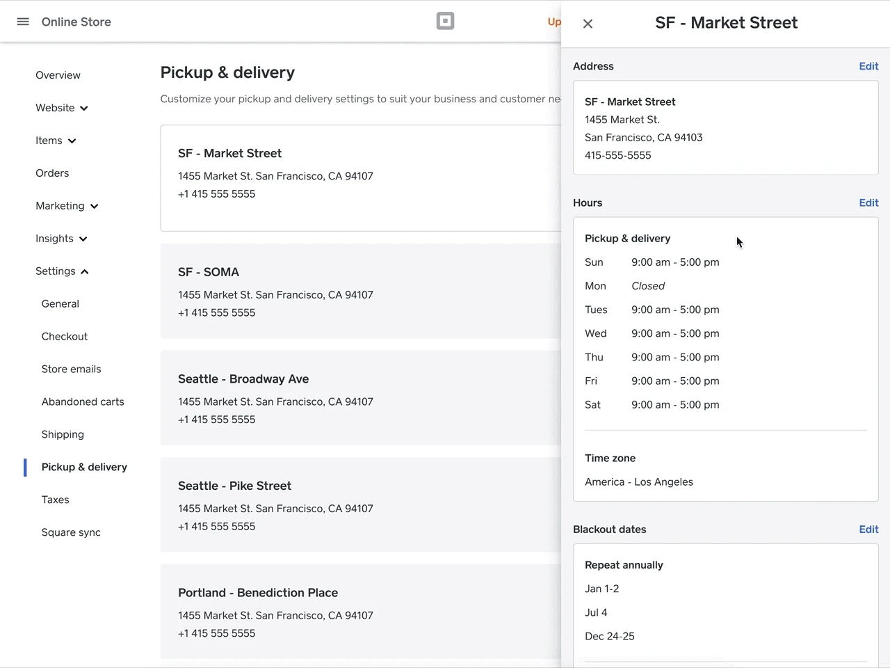Click the 'Jan 1-2' blackout date
The image size is (890, 668).
(x=602, y=589)
